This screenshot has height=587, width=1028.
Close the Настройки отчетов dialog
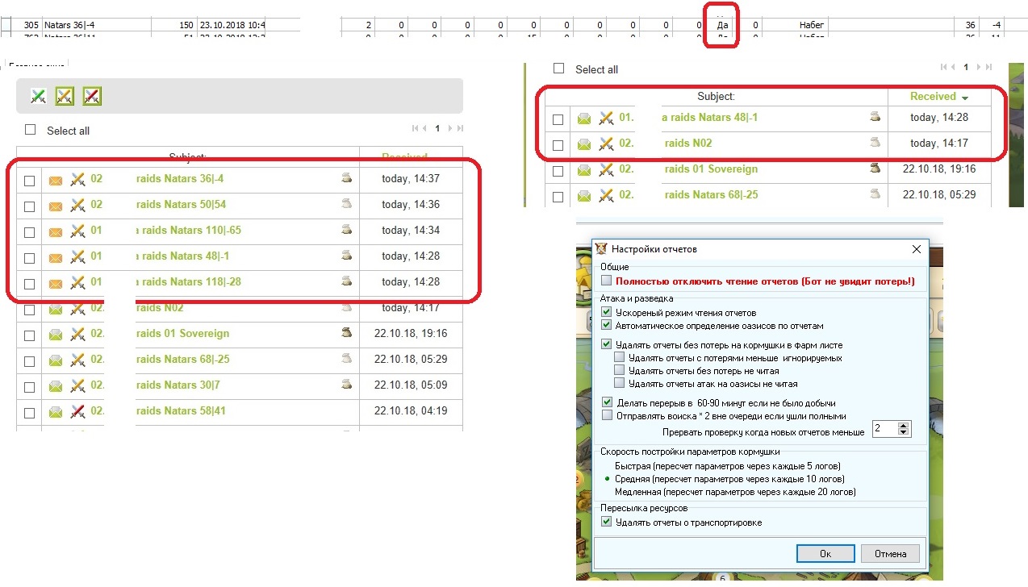click(917, 249)
